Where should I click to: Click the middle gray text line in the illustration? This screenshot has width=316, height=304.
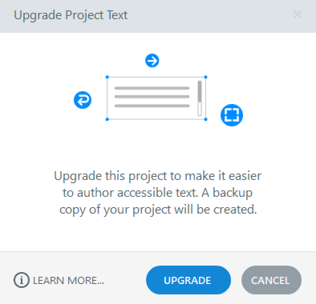click(x=152, y=97)
